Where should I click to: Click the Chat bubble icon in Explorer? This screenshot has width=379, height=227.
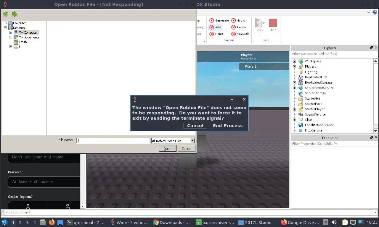coord(301,120)
